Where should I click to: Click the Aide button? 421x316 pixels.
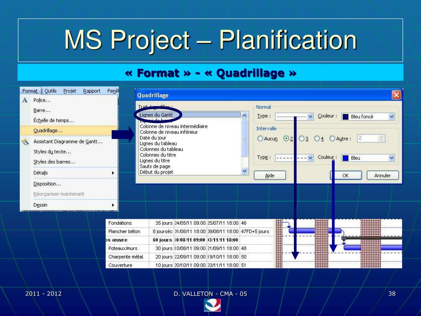(x=270, y=175)
